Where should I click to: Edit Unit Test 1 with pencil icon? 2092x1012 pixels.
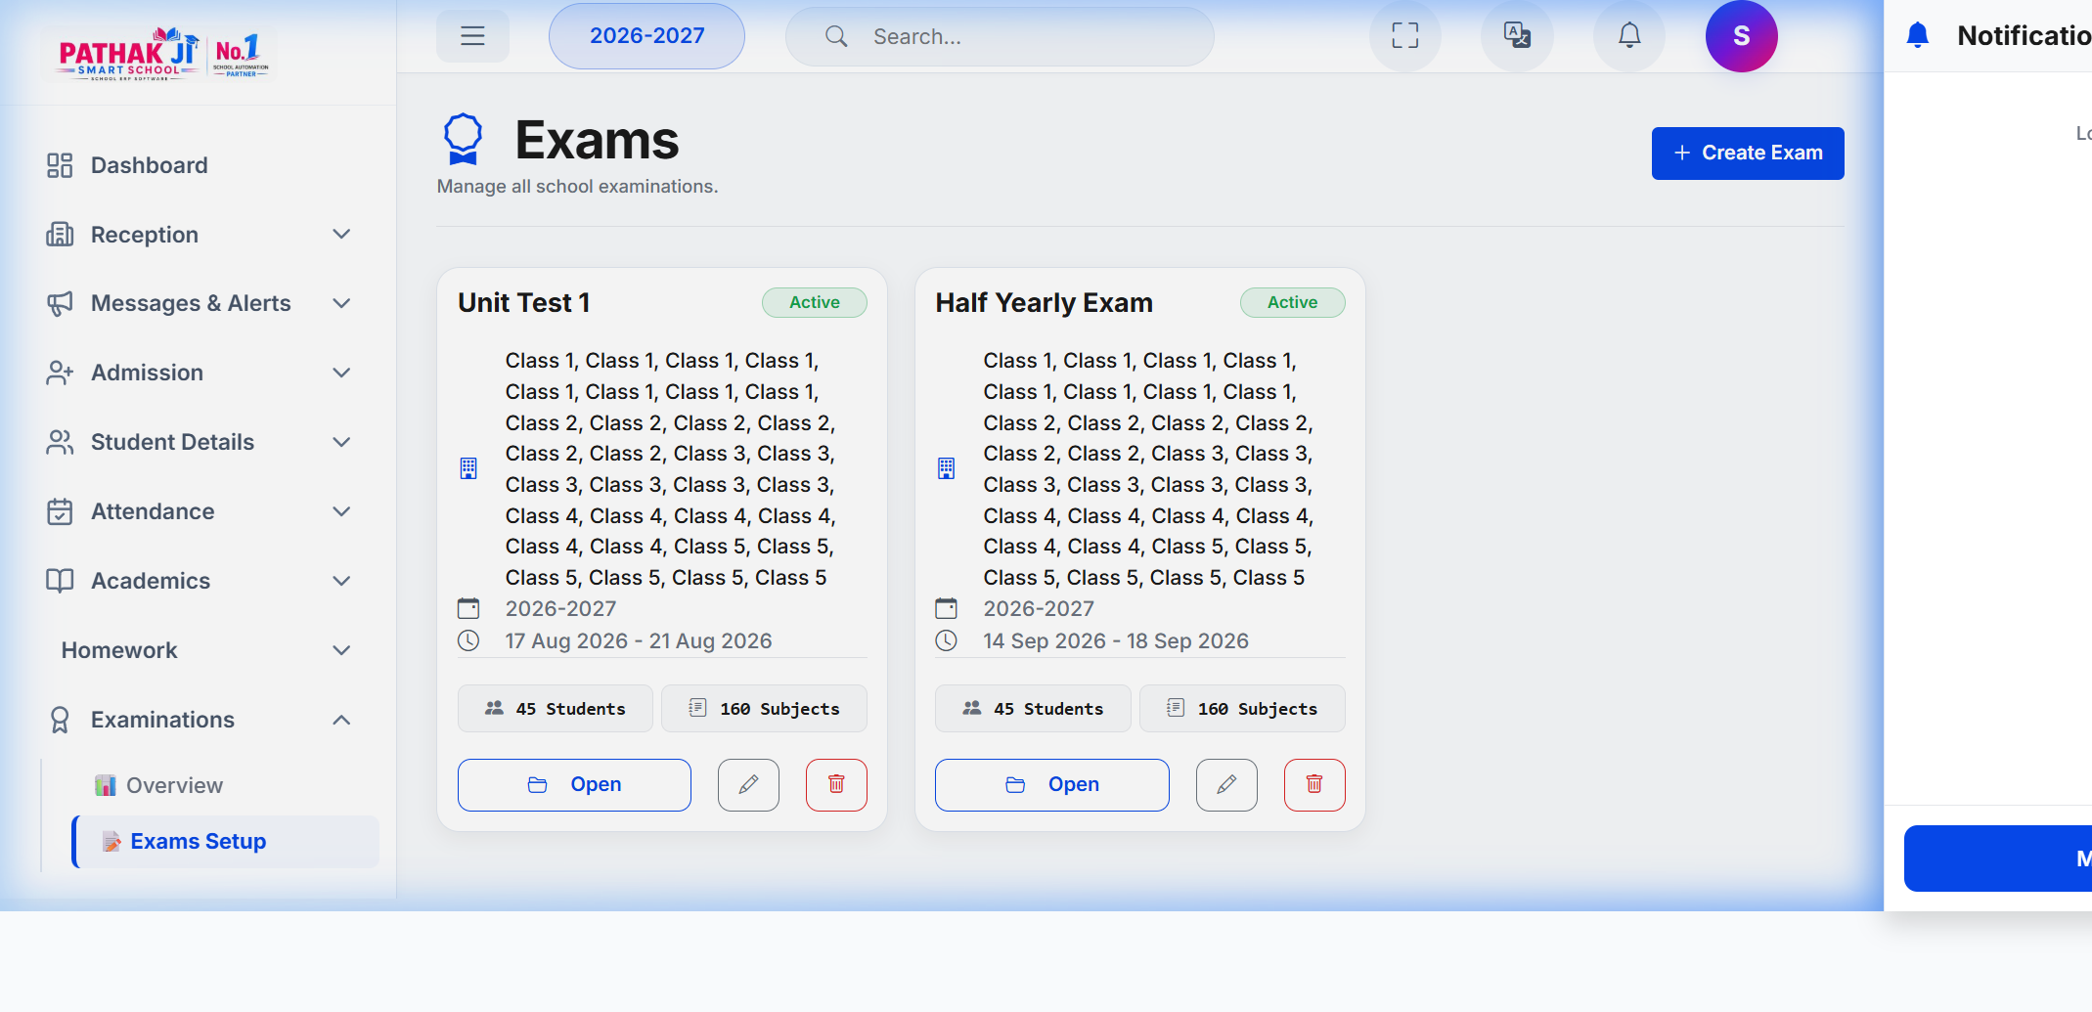click(748, 785)
